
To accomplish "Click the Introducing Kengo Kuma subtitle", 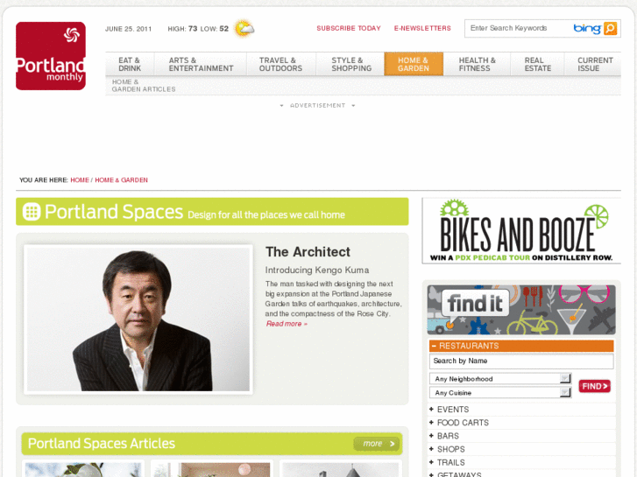I will click(x=317, y=270).
